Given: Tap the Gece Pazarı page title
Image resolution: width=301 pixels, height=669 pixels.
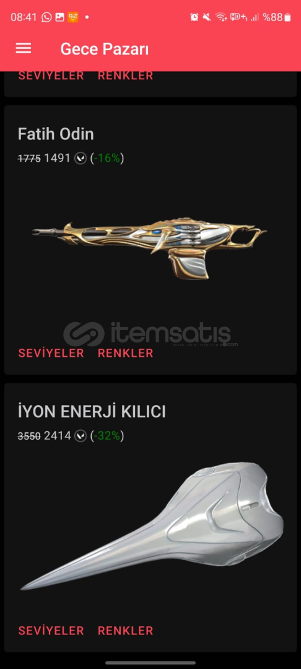Looking at the screenshot, I should (x=105, y=49).
